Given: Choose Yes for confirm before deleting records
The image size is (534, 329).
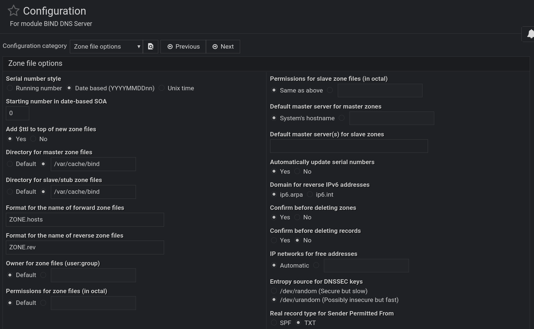Looking at the screenshot, I should click(274, 240).
